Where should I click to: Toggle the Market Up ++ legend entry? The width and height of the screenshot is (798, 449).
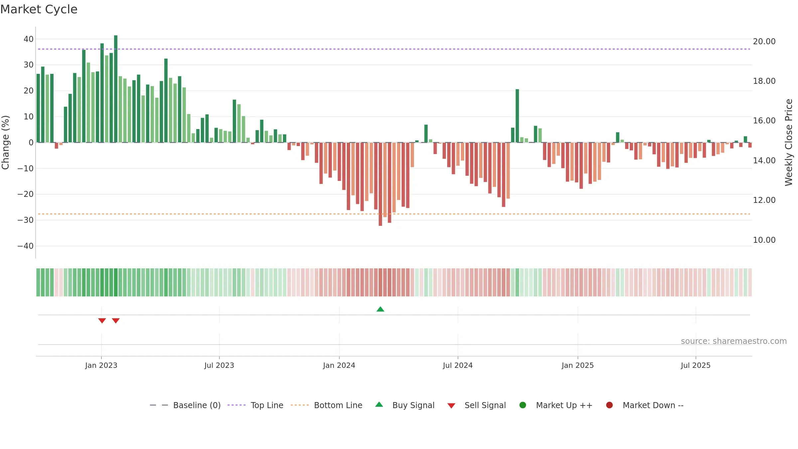point(556,405)
